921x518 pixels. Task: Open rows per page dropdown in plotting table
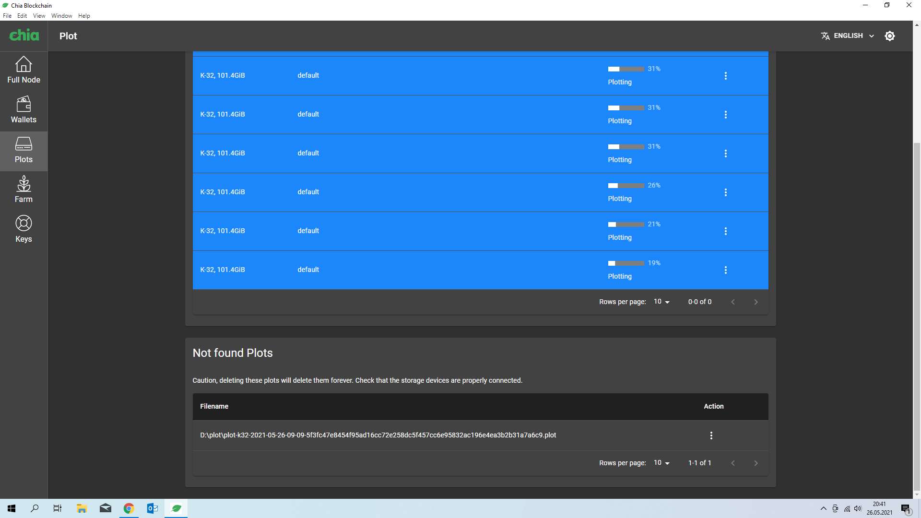coord(661,302)
